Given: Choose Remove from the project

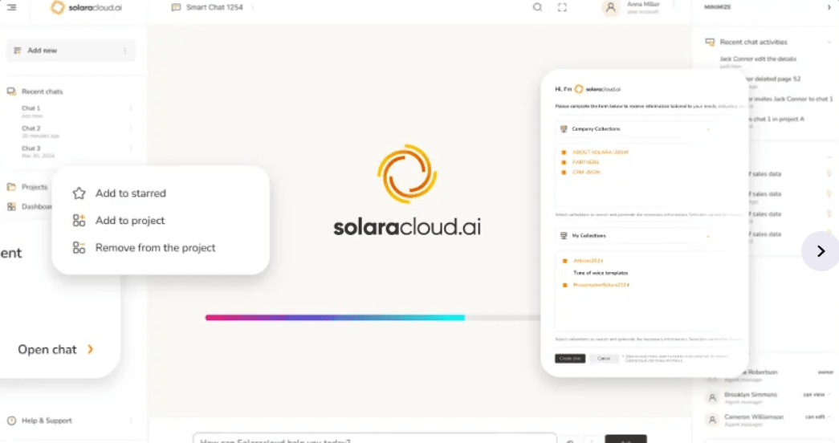Looking at the screenshot, I should click(144, 248).
